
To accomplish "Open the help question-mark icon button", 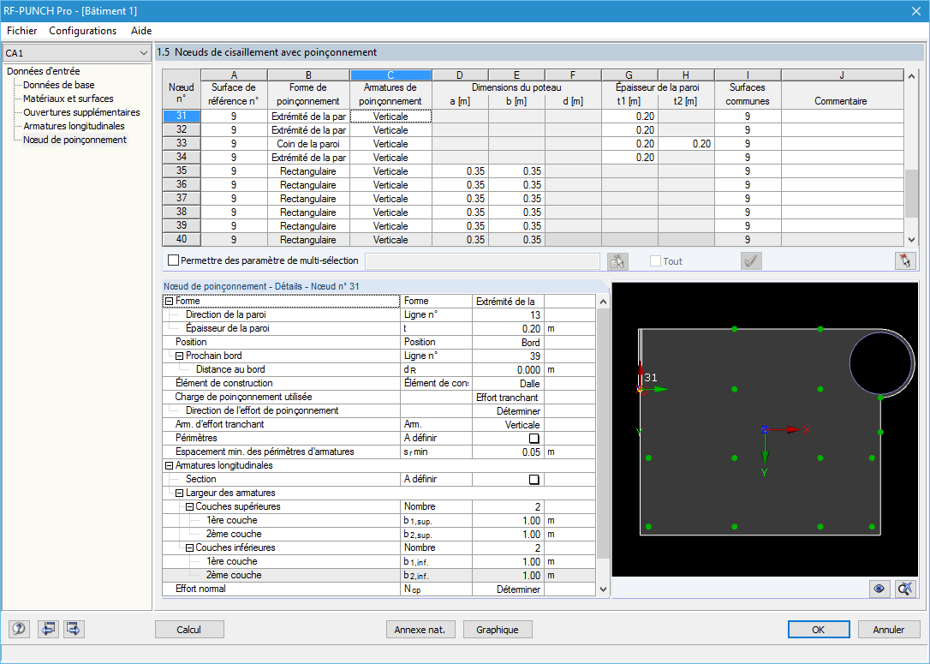I will click(x=19, y=629).
